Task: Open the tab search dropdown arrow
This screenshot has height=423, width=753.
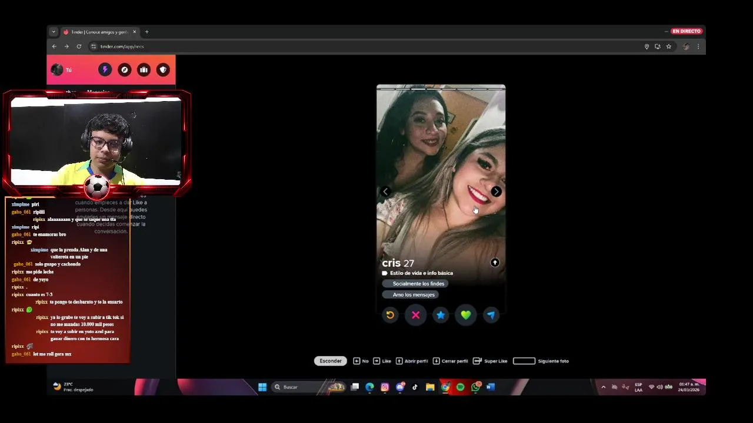Action: coord(54,32)
